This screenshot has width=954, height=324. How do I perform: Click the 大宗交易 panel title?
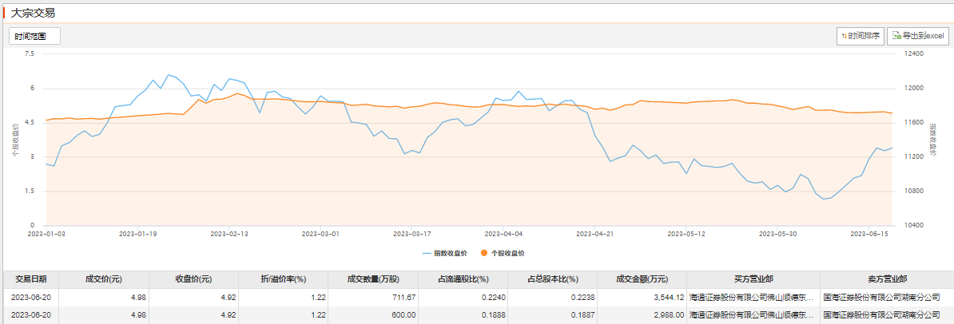tap(33, 14)
